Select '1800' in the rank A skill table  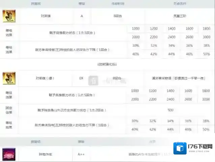point(206,29)
